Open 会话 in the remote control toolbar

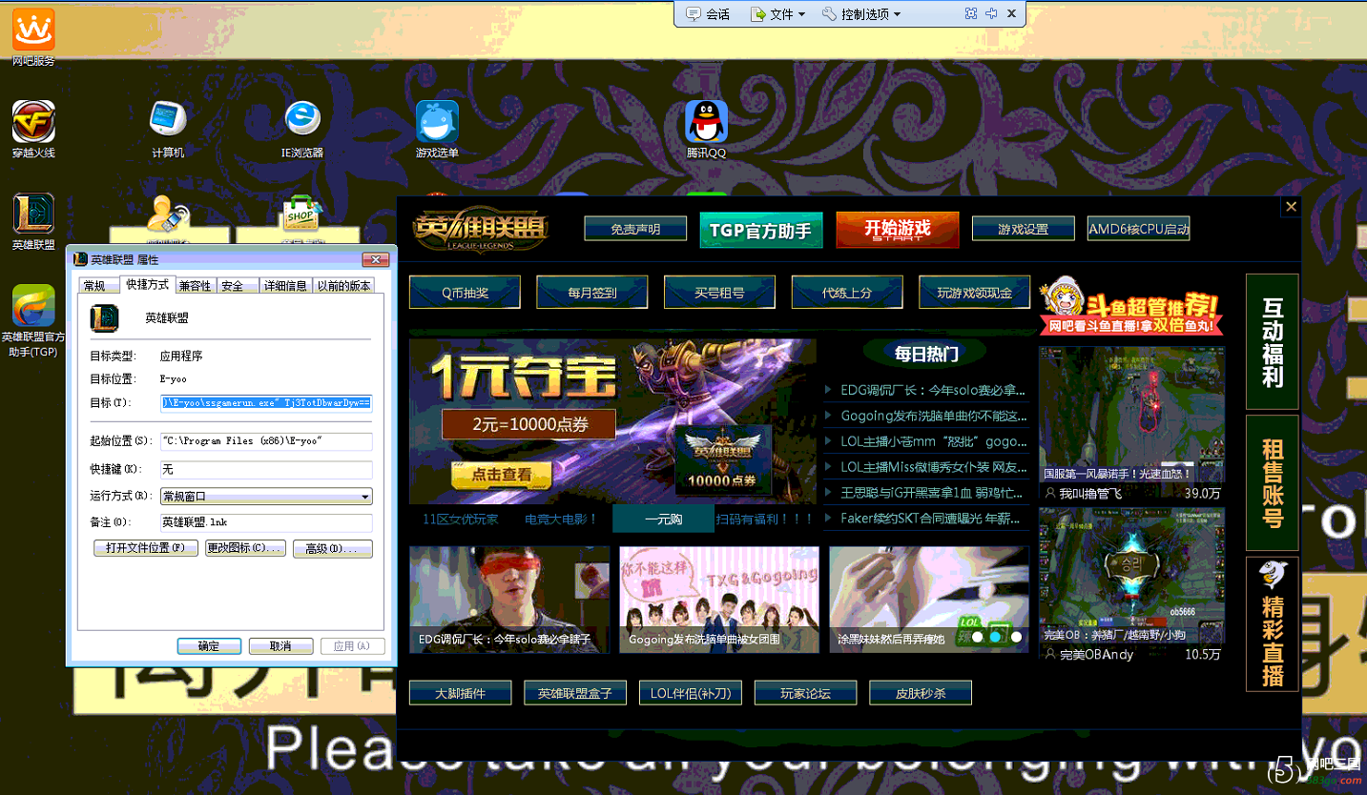point(708,13)
